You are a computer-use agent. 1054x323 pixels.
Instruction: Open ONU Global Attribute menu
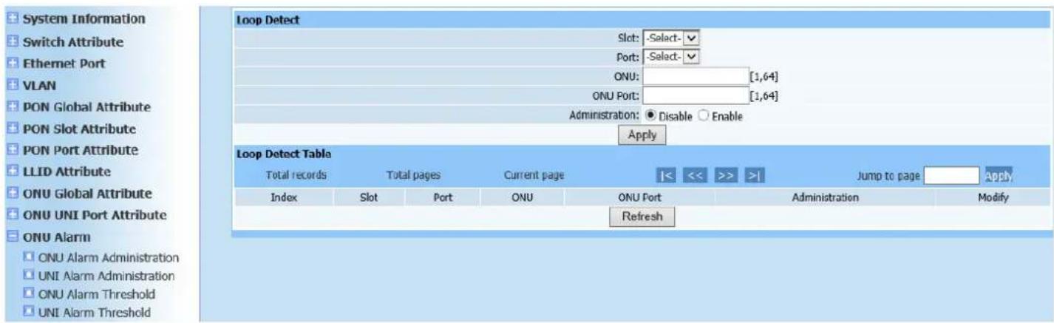pyautogui.click(x=86, y=194)
